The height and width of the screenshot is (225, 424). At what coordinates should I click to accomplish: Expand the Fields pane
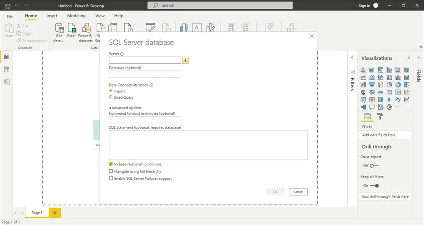pyautogui.click(x=419, y=57)
